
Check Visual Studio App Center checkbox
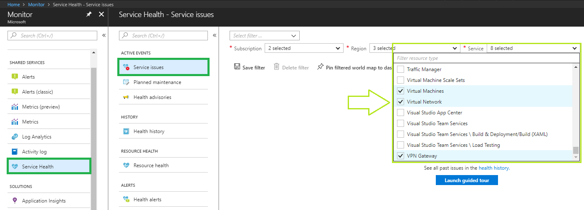pos(400,113)
